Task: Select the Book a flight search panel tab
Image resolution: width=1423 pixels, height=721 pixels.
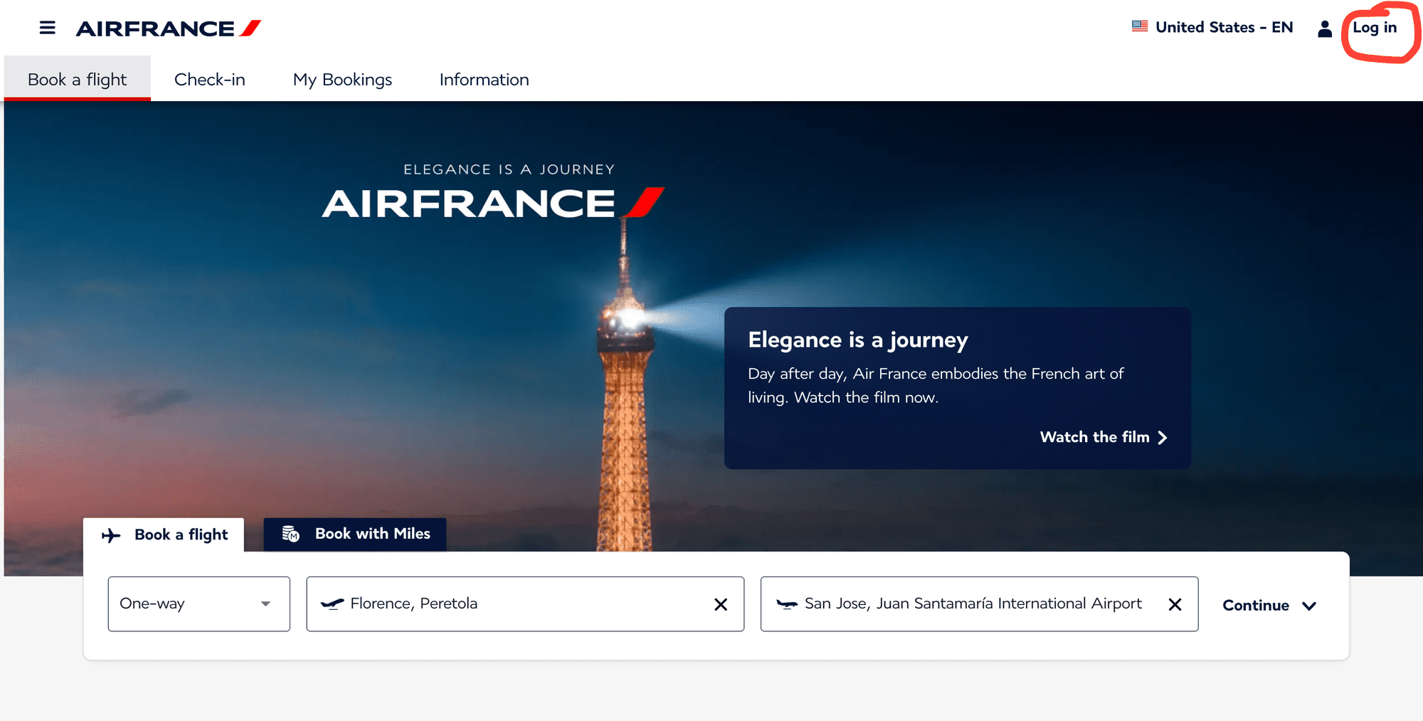Action: pos(164,535)
